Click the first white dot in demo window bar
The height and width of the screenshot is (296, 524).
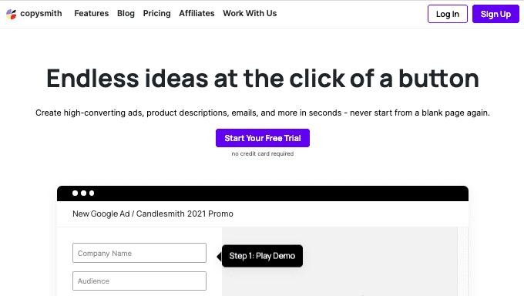(76, 193)
